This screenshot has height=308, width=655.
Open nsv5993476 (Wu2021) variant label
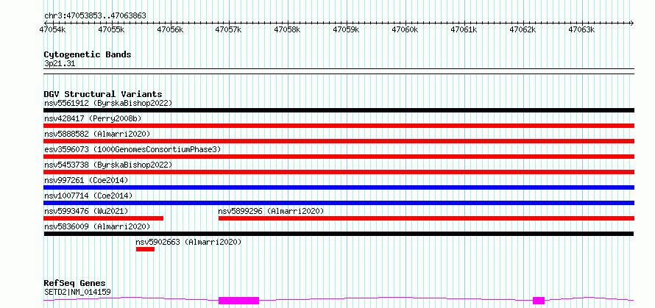point(86,211)
